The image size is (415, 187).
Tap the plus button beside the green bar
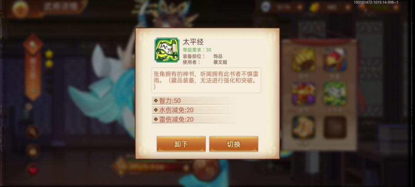coord(396,7)
